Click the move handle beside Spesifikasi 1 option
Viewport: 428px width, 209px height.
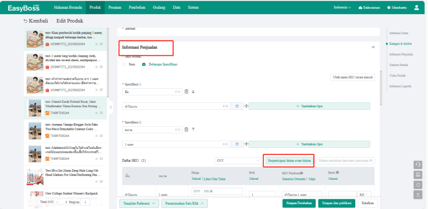[246, 106]
